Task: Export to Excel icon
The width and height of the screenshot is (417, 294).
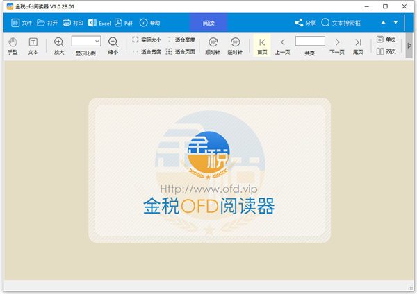Action: click(x=92, y=23)
